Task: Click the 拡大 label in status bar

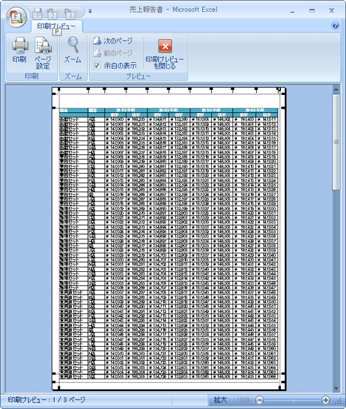Action: (x=220, y=399)
